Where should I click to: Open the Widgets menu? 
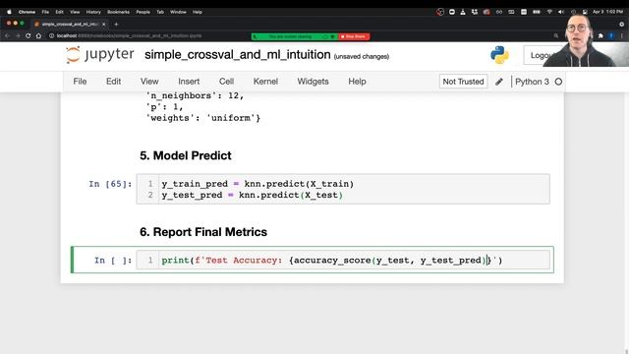pos(313,82)
